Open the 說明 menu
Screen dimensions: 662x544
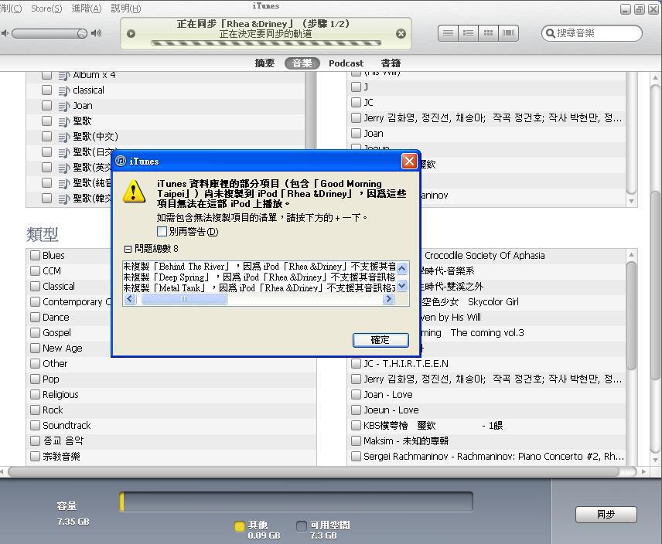[126, 8]
